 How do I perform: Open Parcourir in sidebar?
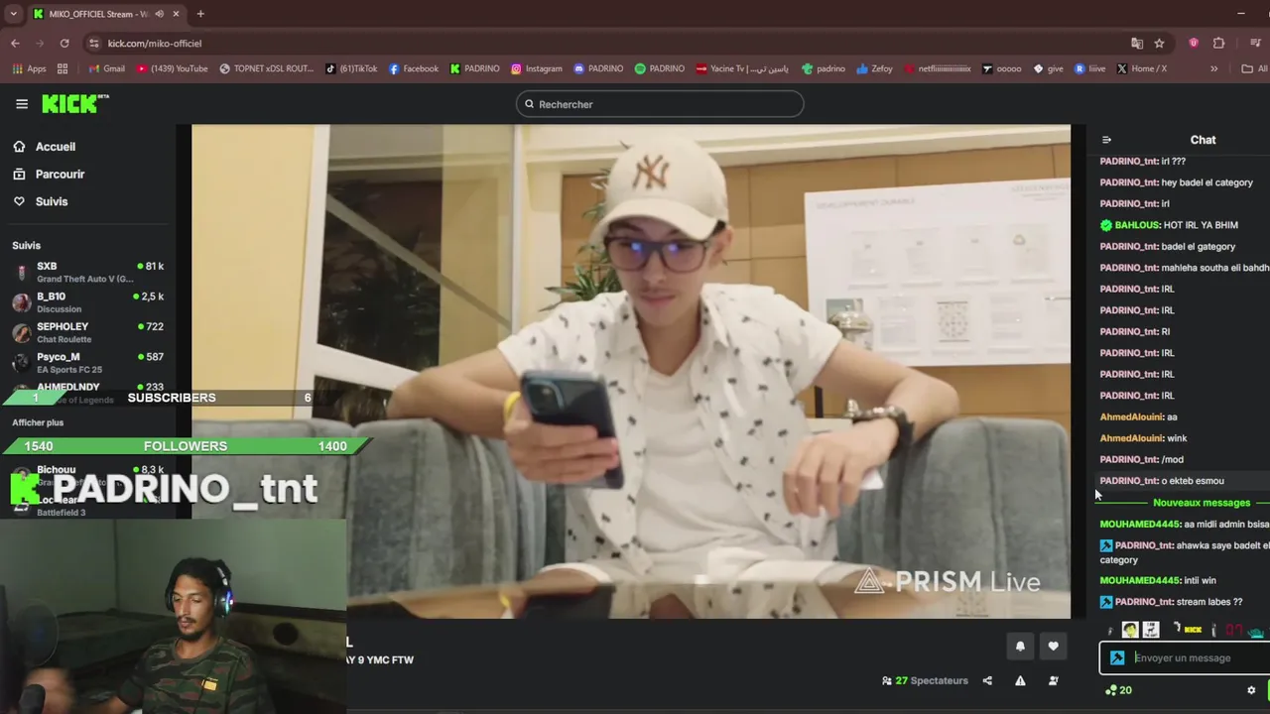pos(50,175)
